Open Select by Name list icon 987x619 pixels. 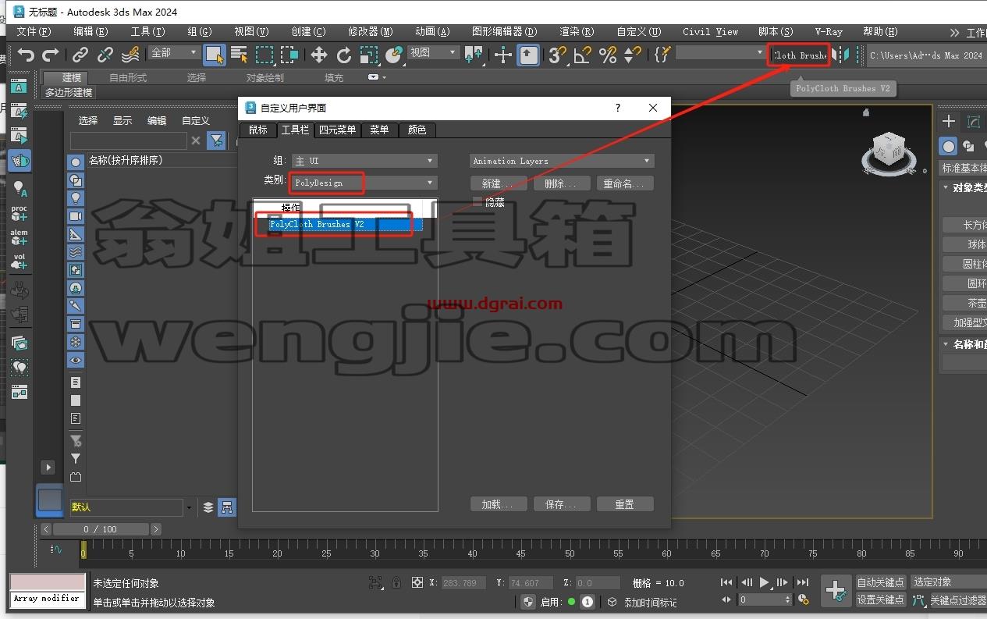(x=240, y=55)
